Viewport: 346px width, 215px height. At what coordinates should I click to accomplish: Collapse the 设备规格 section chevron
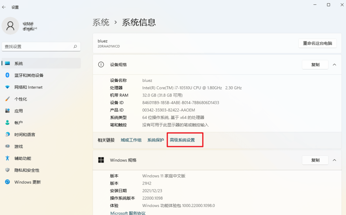click(334, 65)
